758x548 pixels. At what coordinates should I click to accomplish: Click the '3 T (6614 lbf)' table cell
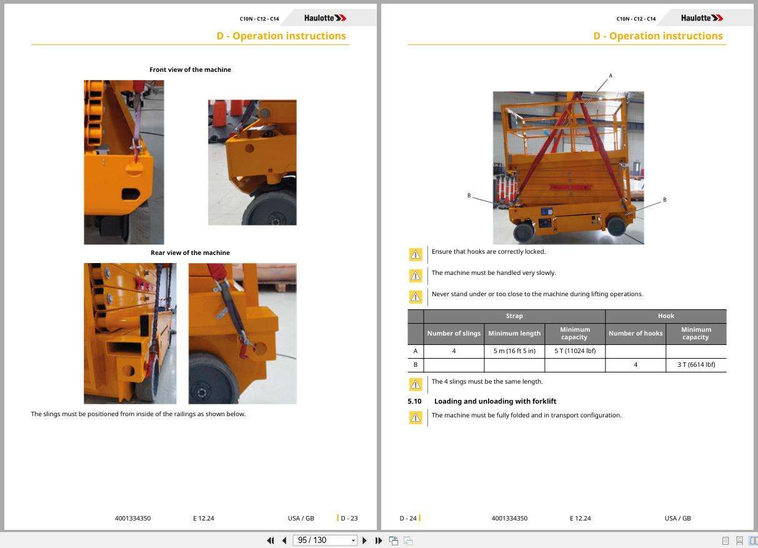696,364
